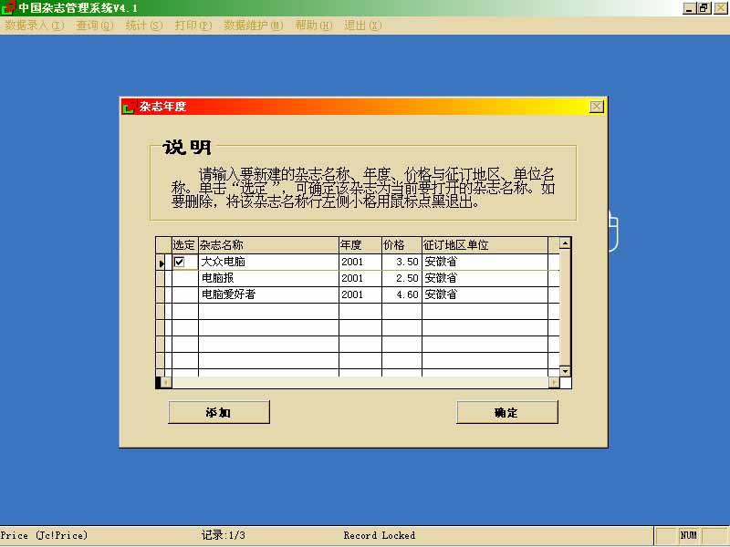Open the 查询 menu
Viewport: 730px width, 547px height.
click(92, 26)
